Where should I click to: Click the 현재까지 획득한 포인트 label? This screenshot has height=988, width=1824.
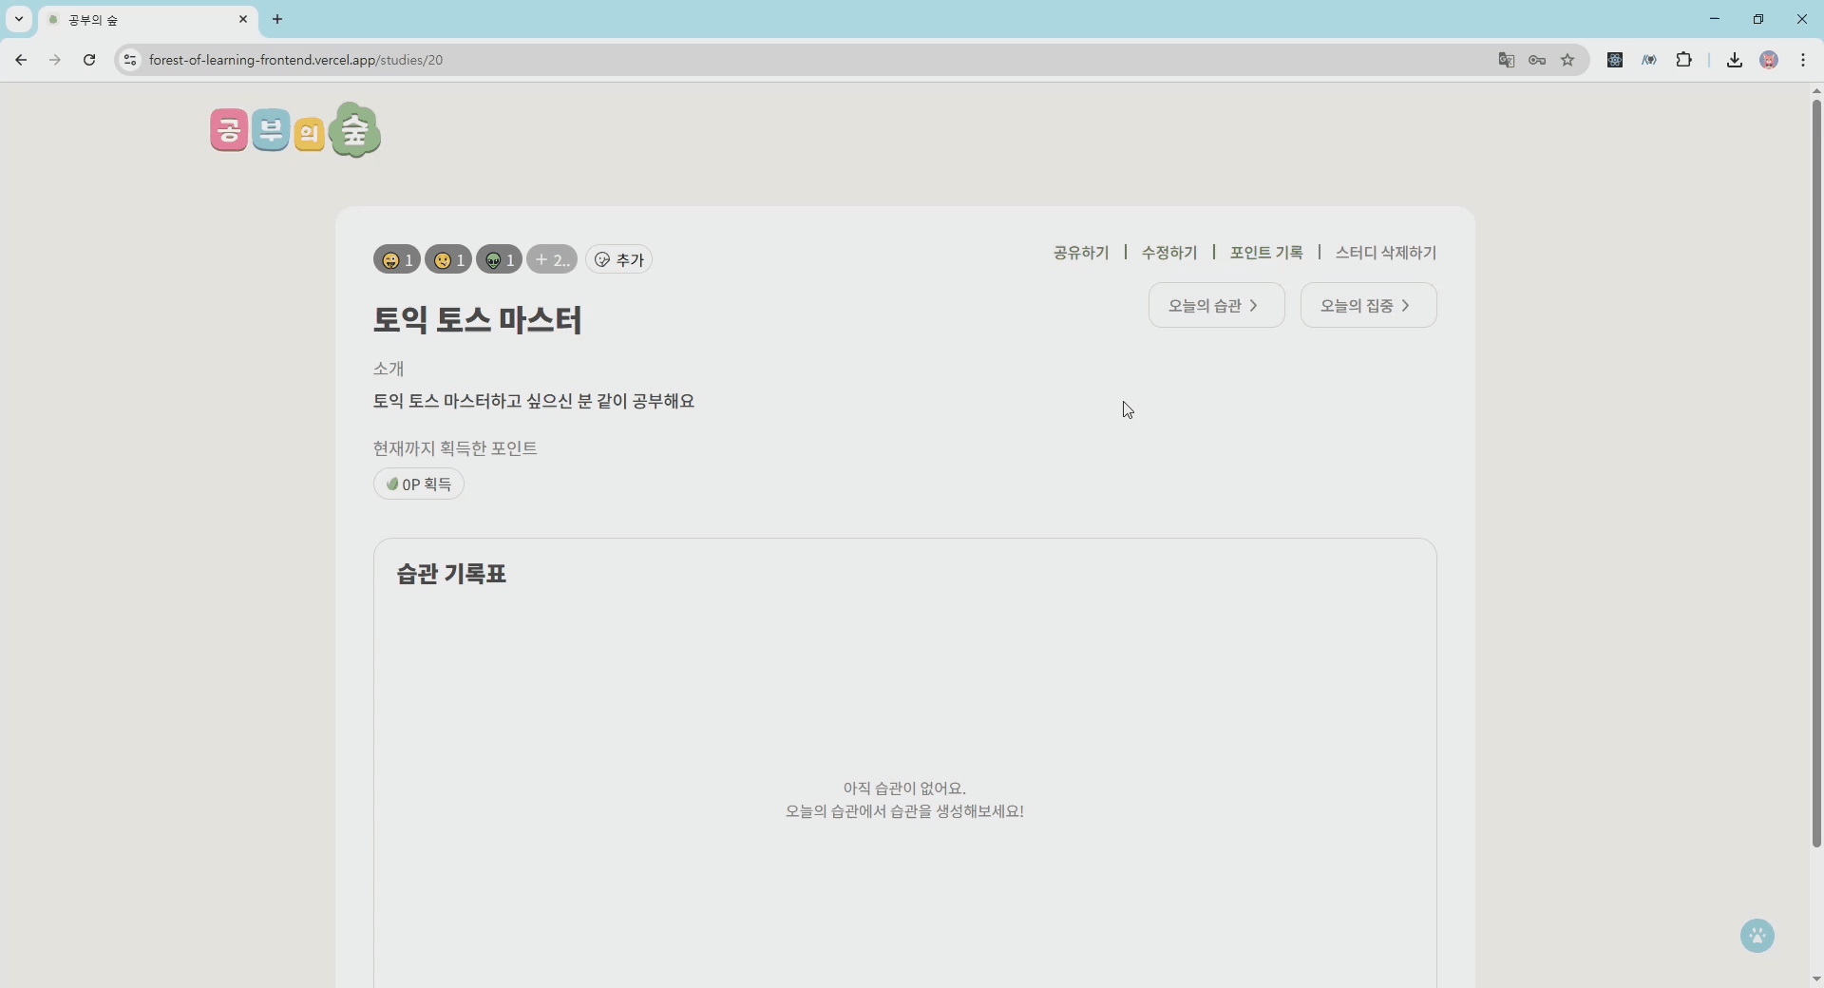455,447
